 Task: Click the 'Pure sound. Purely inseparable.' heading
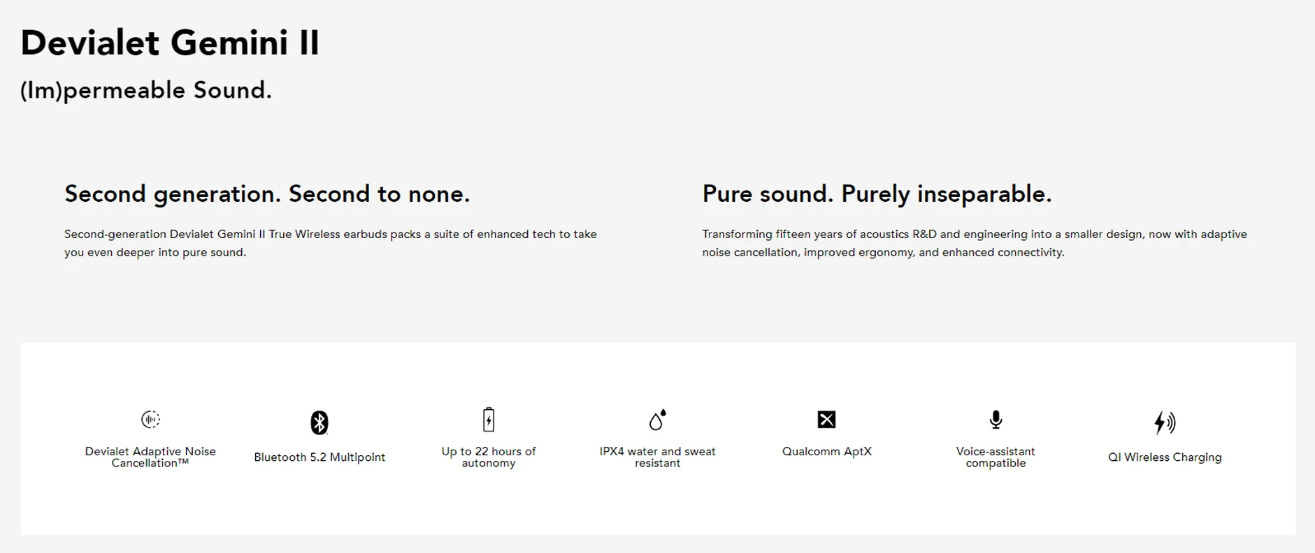click(x=877, y=193)
